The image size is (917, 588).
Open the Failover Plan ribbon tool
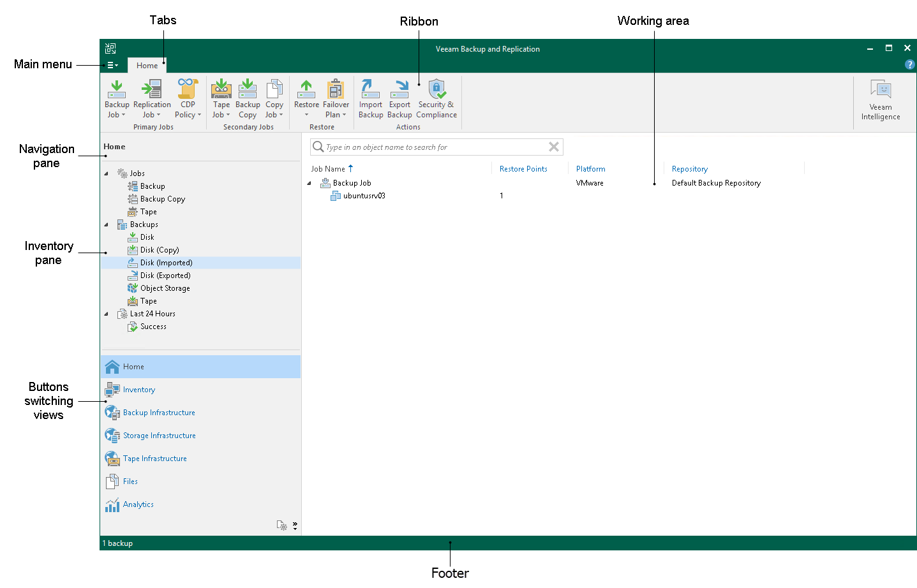(336, 99)
